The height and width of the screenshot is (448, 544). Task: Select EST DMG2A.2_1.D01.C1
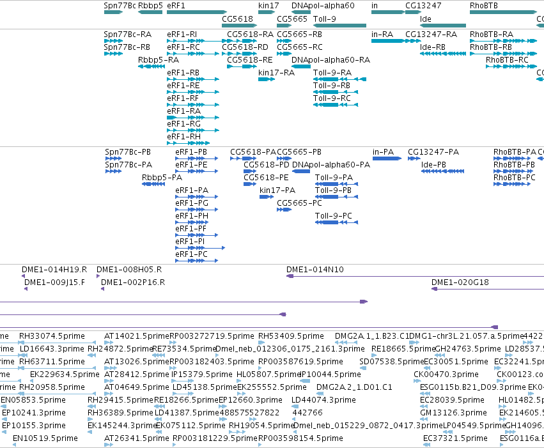tap(354, 387)
